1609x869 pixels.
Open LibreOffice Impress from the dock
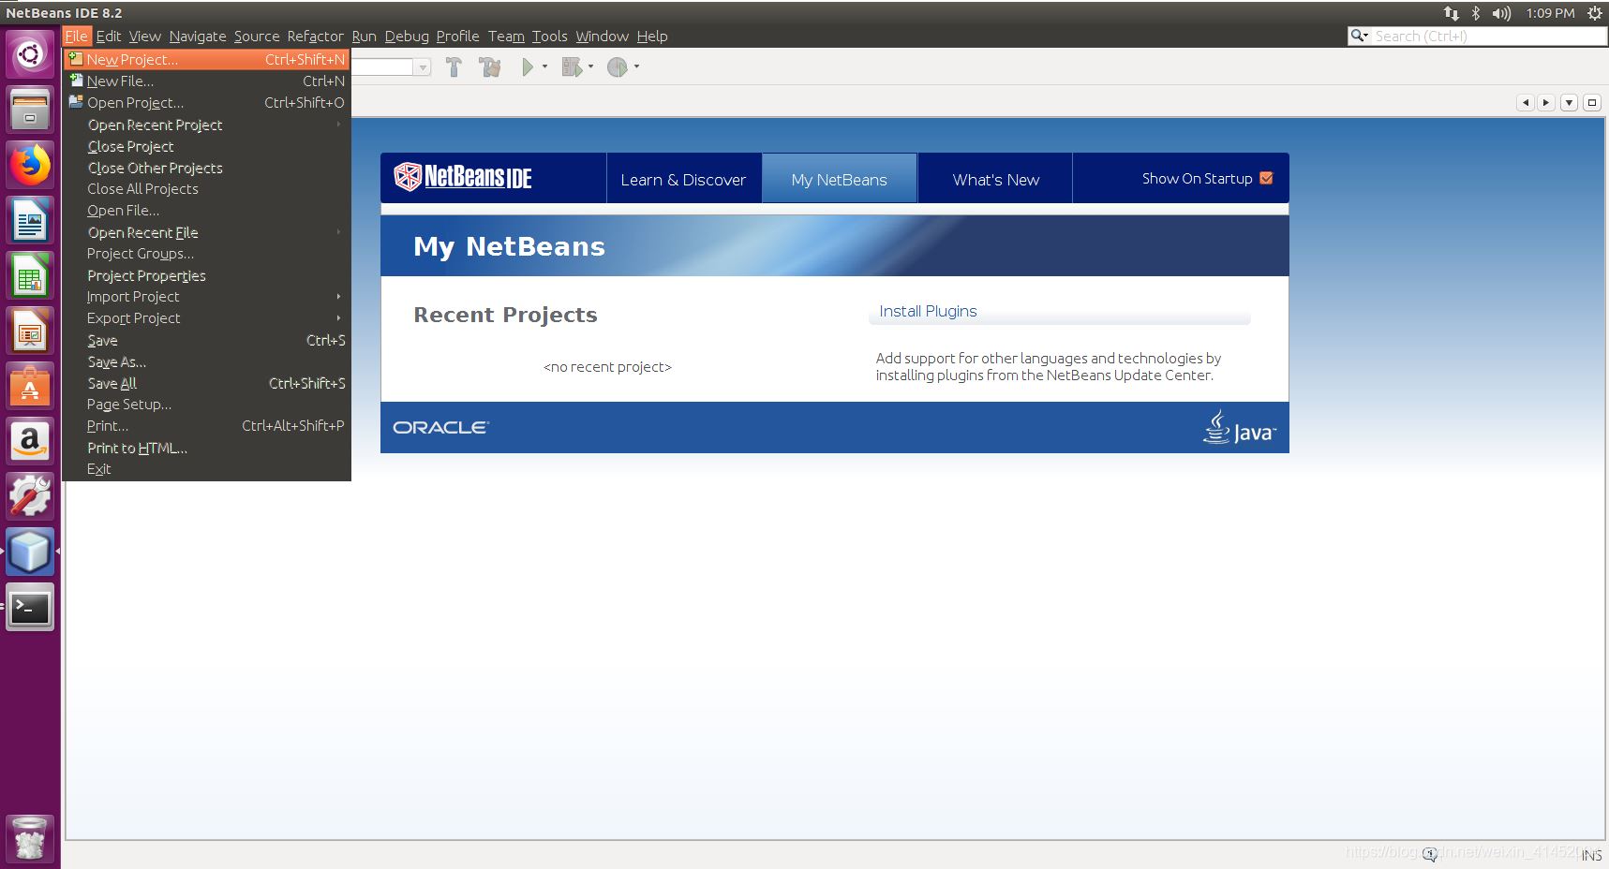[30, 331]
